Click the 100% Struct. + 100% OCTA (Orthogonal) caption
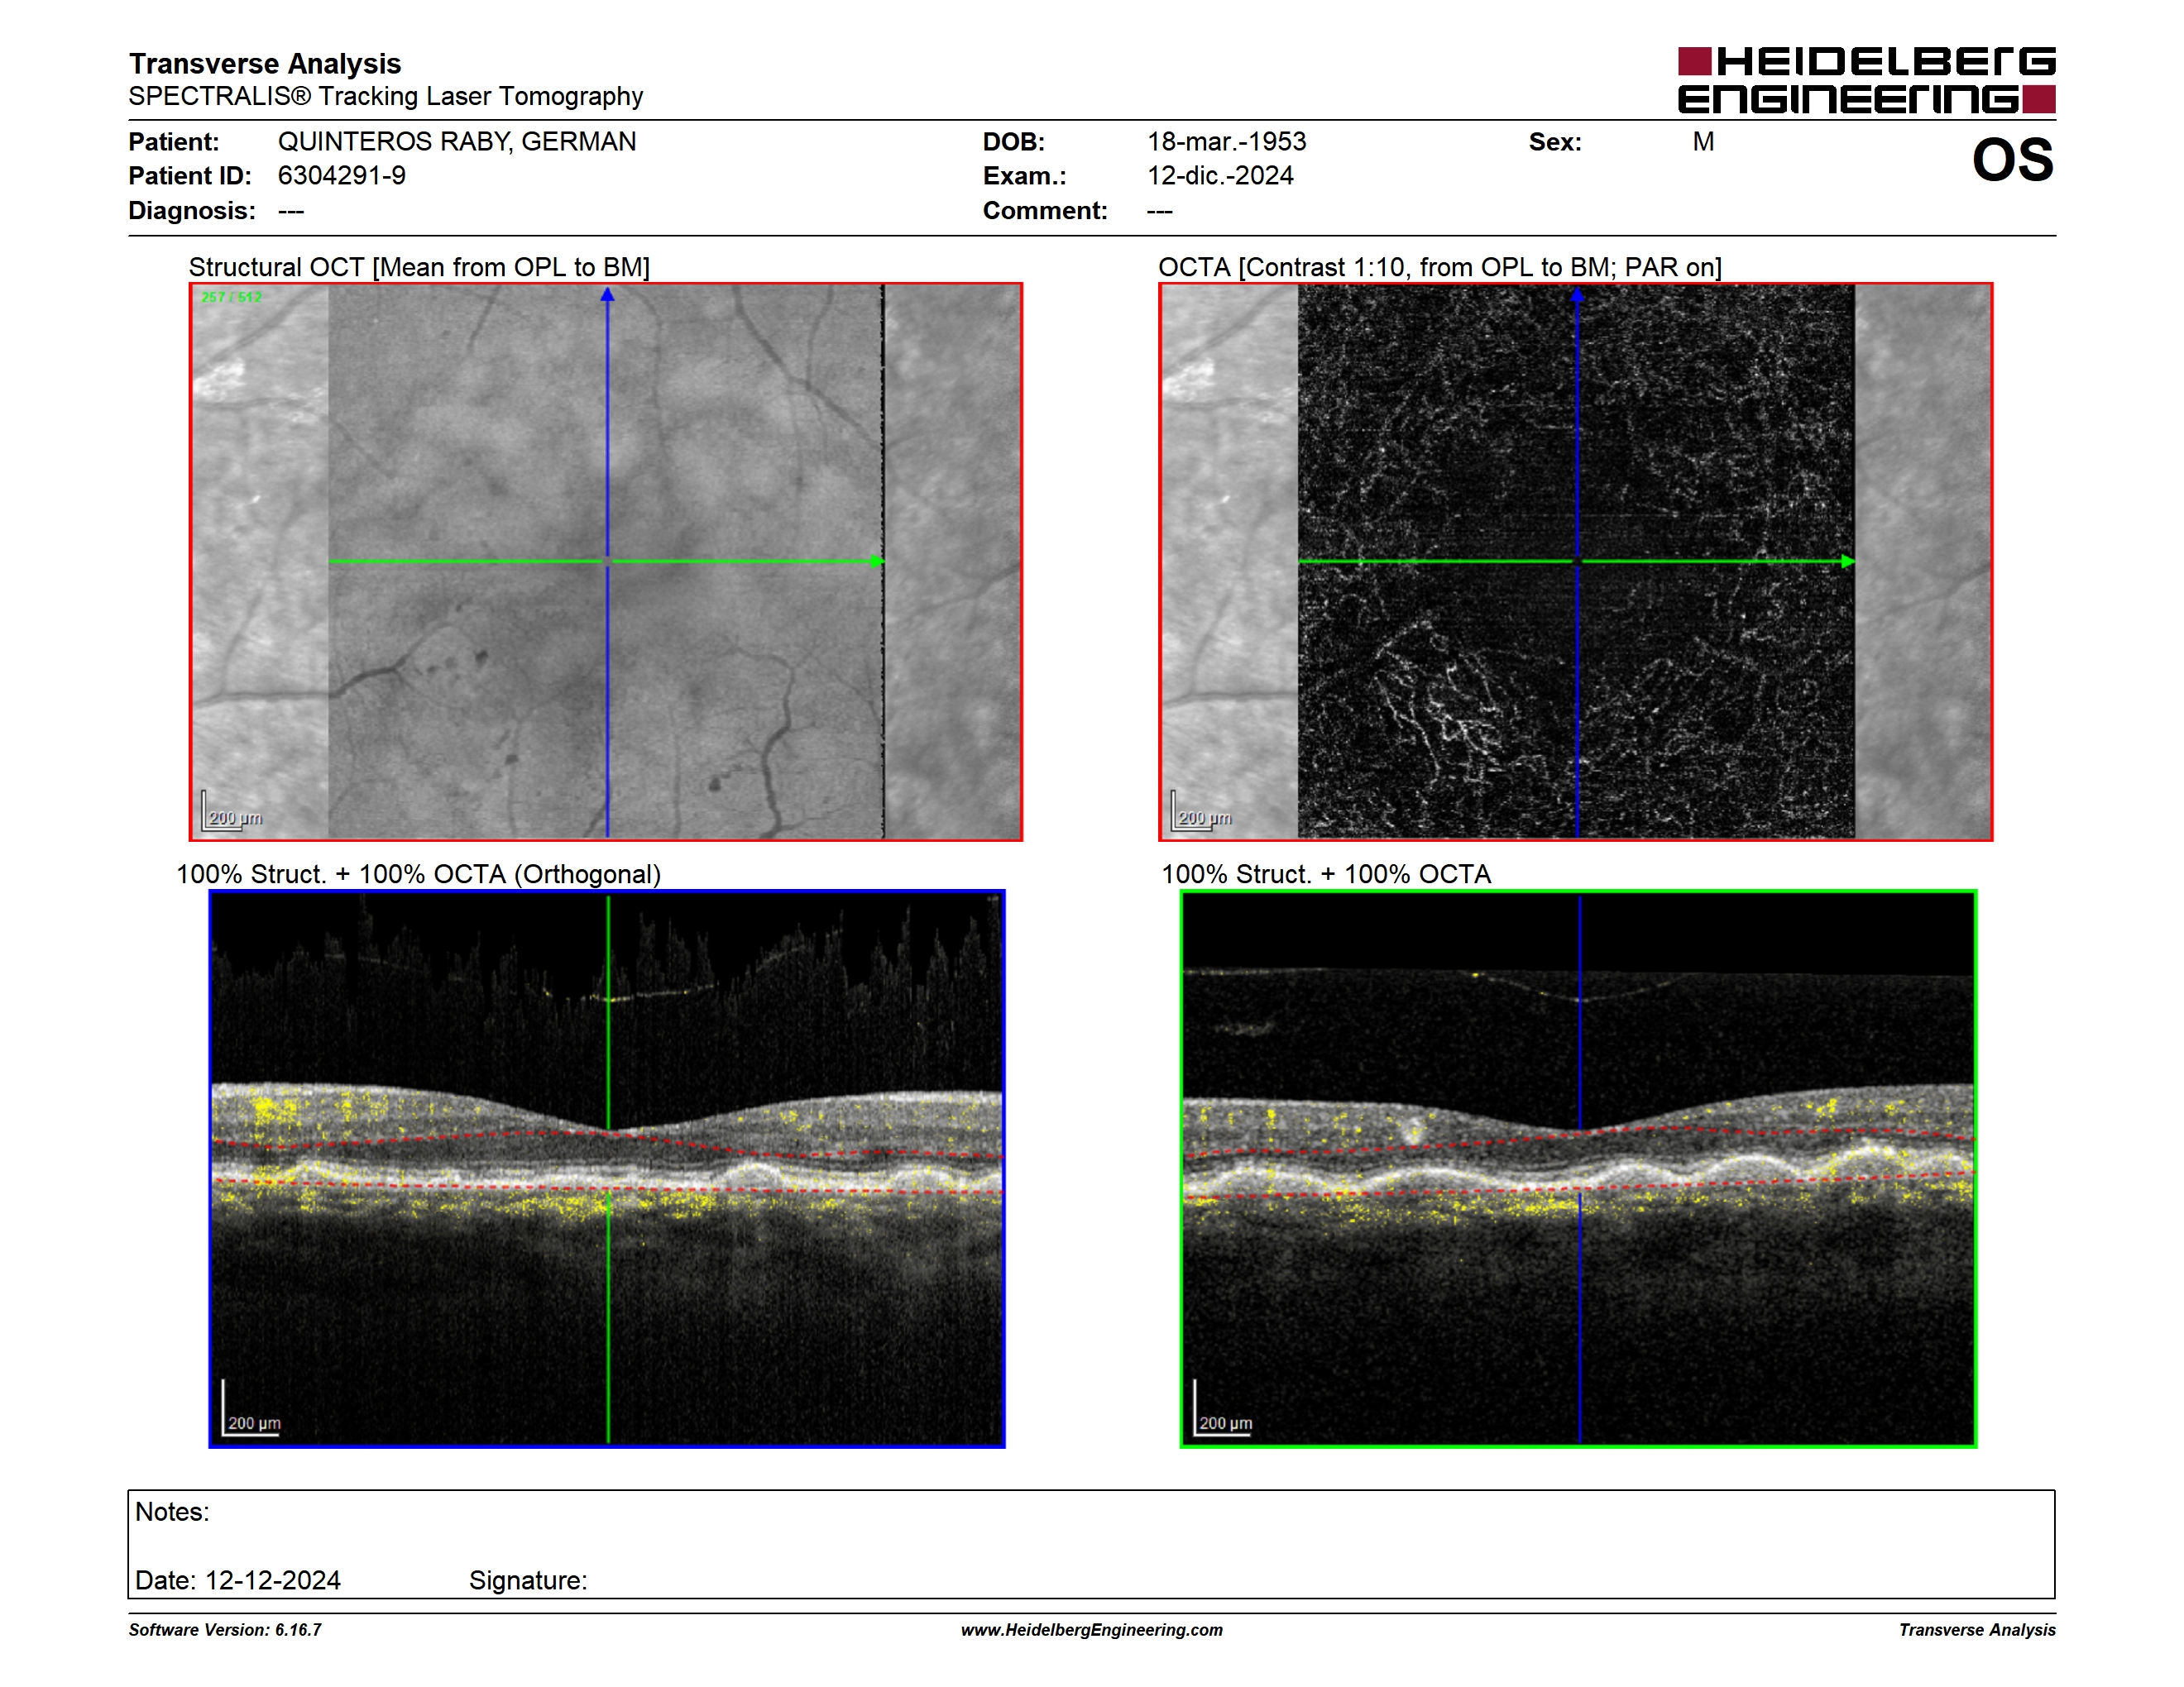Viewport: 2184px width, 1687px height. (x=418, y=874)
